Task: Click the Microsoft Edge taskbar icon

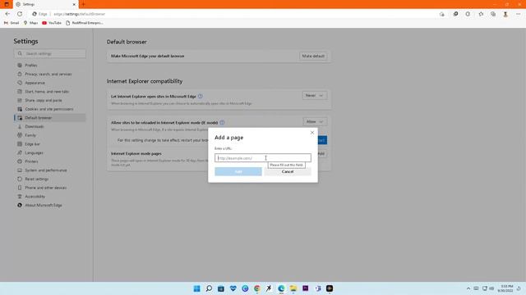Action: point(281,288)
